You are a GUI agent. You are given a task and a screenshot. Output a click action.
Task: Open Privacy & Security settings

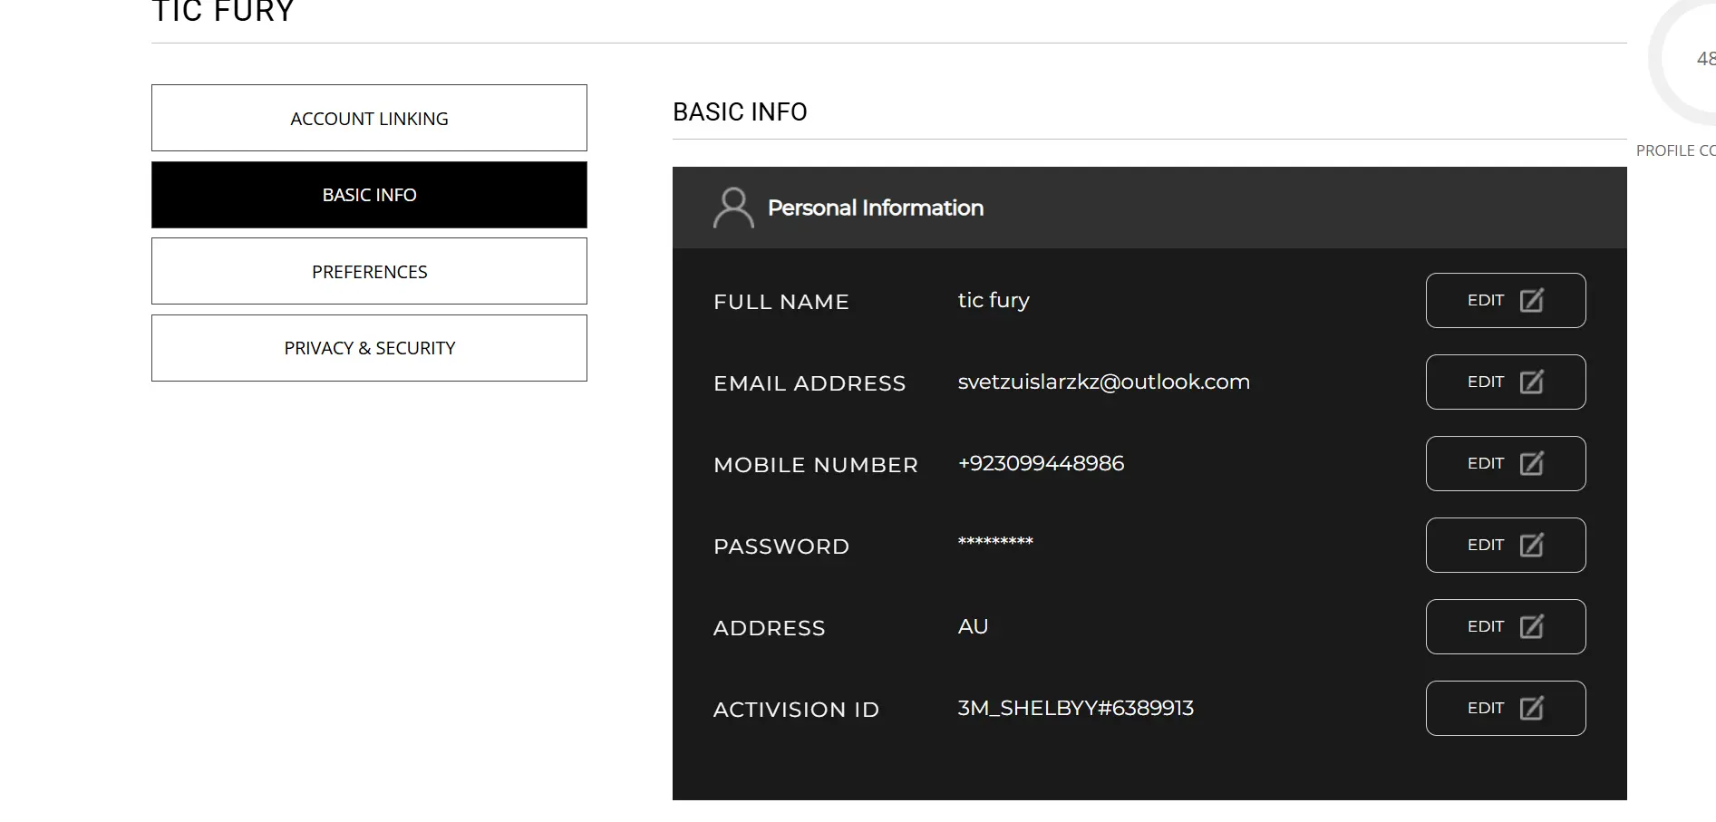click(369, 348)
